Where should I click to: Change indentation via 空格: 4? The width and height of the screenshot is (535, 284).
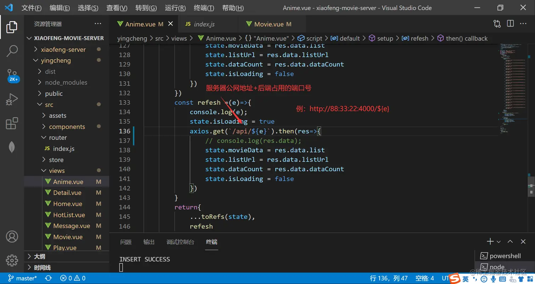click(x=425, y=278)
